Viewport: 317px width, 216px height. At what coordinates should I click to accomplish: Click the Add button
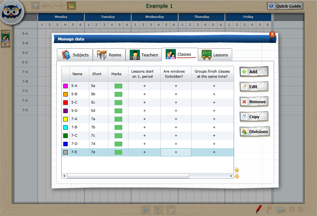pos(254,72)
